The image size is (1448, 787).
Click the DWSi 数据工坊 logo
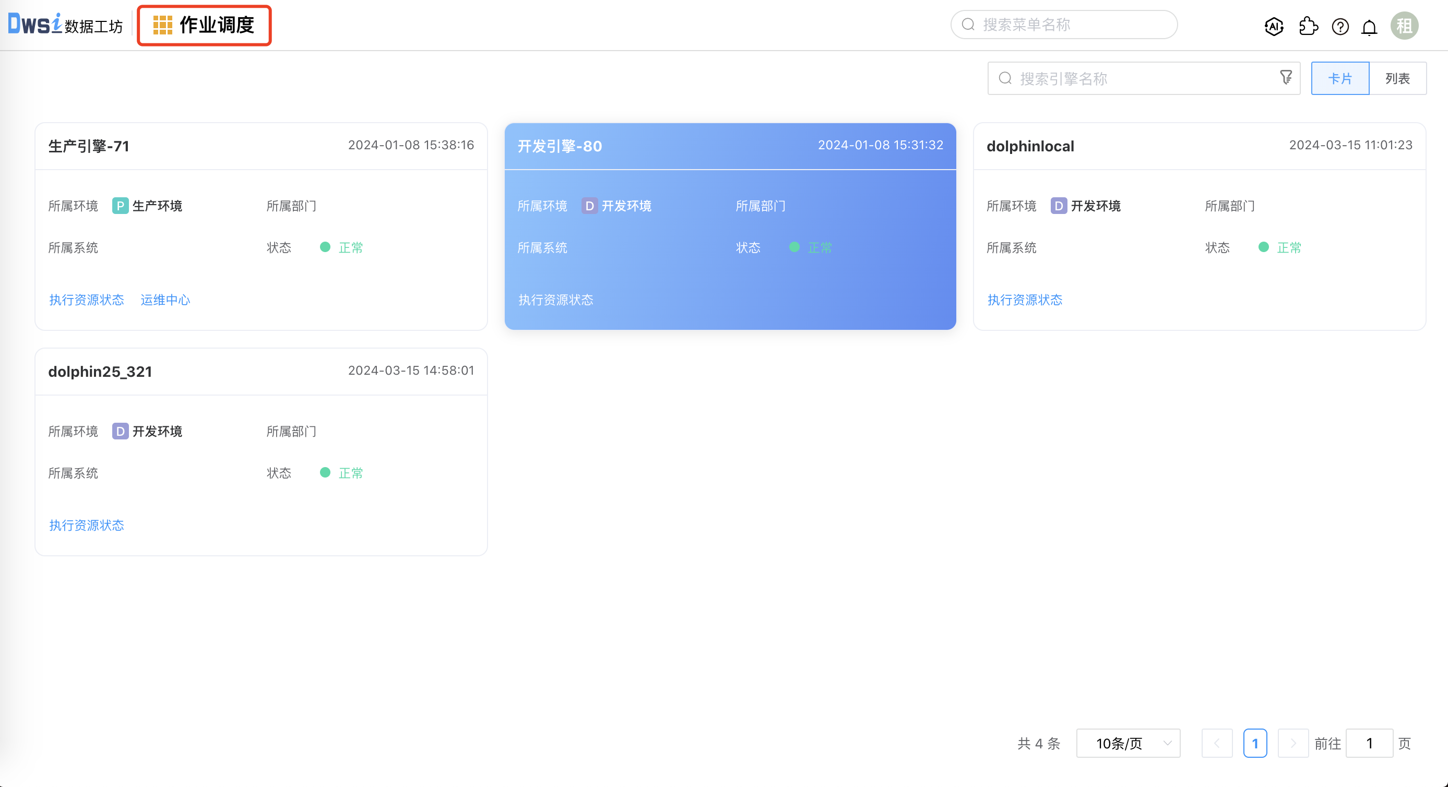tap(65, 25)
